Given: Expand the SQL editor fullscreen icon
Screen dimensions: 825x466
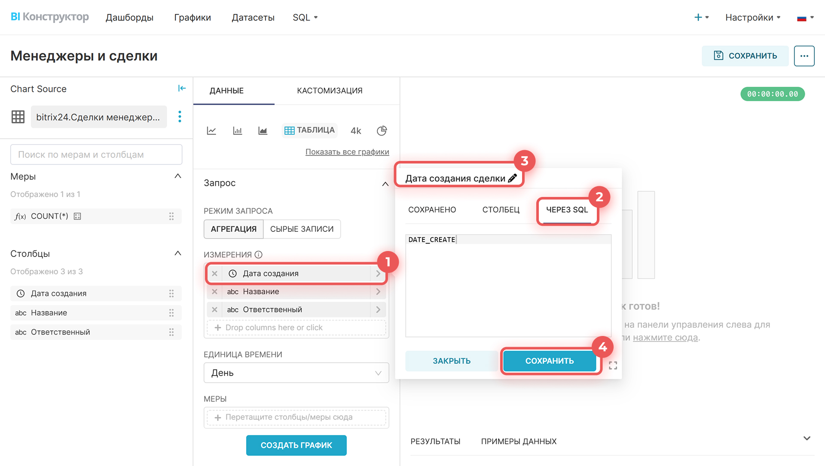Looking at the screenshot, I should point(613,365).
